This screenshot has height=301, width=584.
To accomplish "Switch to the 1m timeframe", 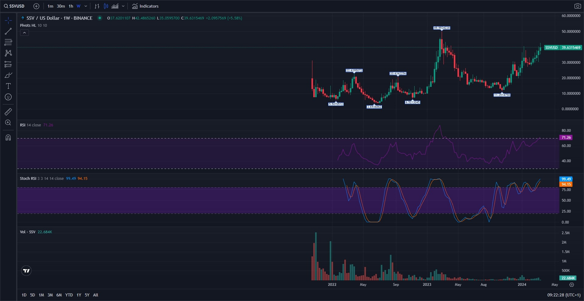I will click(x=50, y=6).
